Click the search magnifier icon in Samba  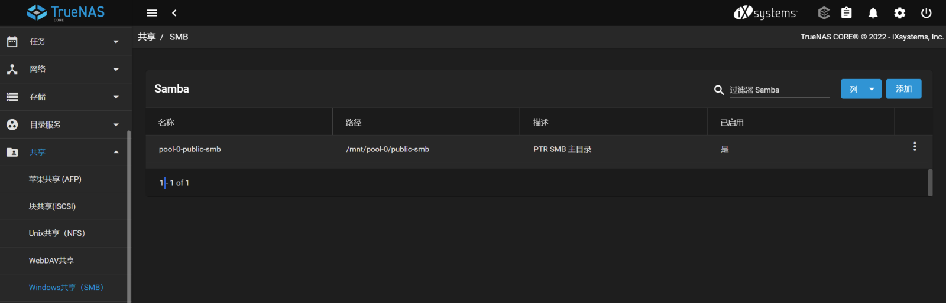tap(719, 90)
